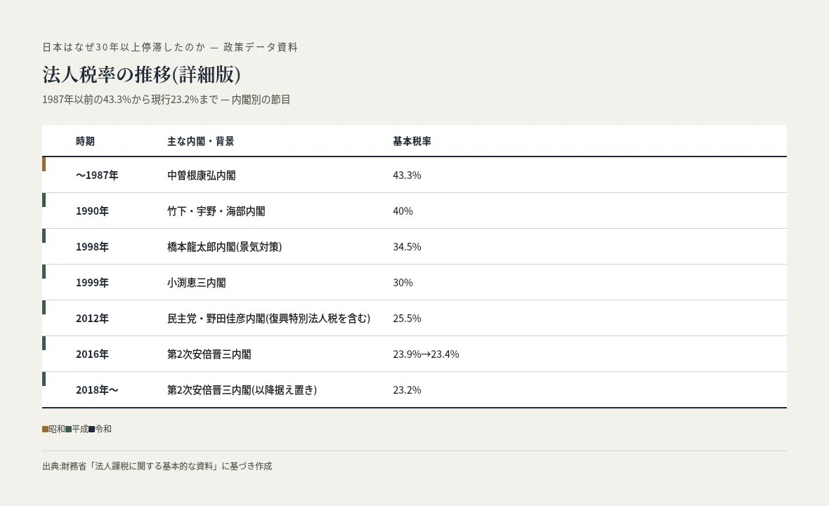Image resolution: width=829 pixels, height=506 pixels.
Task: Click the 23.9%→23.4% rate value
Action: 426,354
